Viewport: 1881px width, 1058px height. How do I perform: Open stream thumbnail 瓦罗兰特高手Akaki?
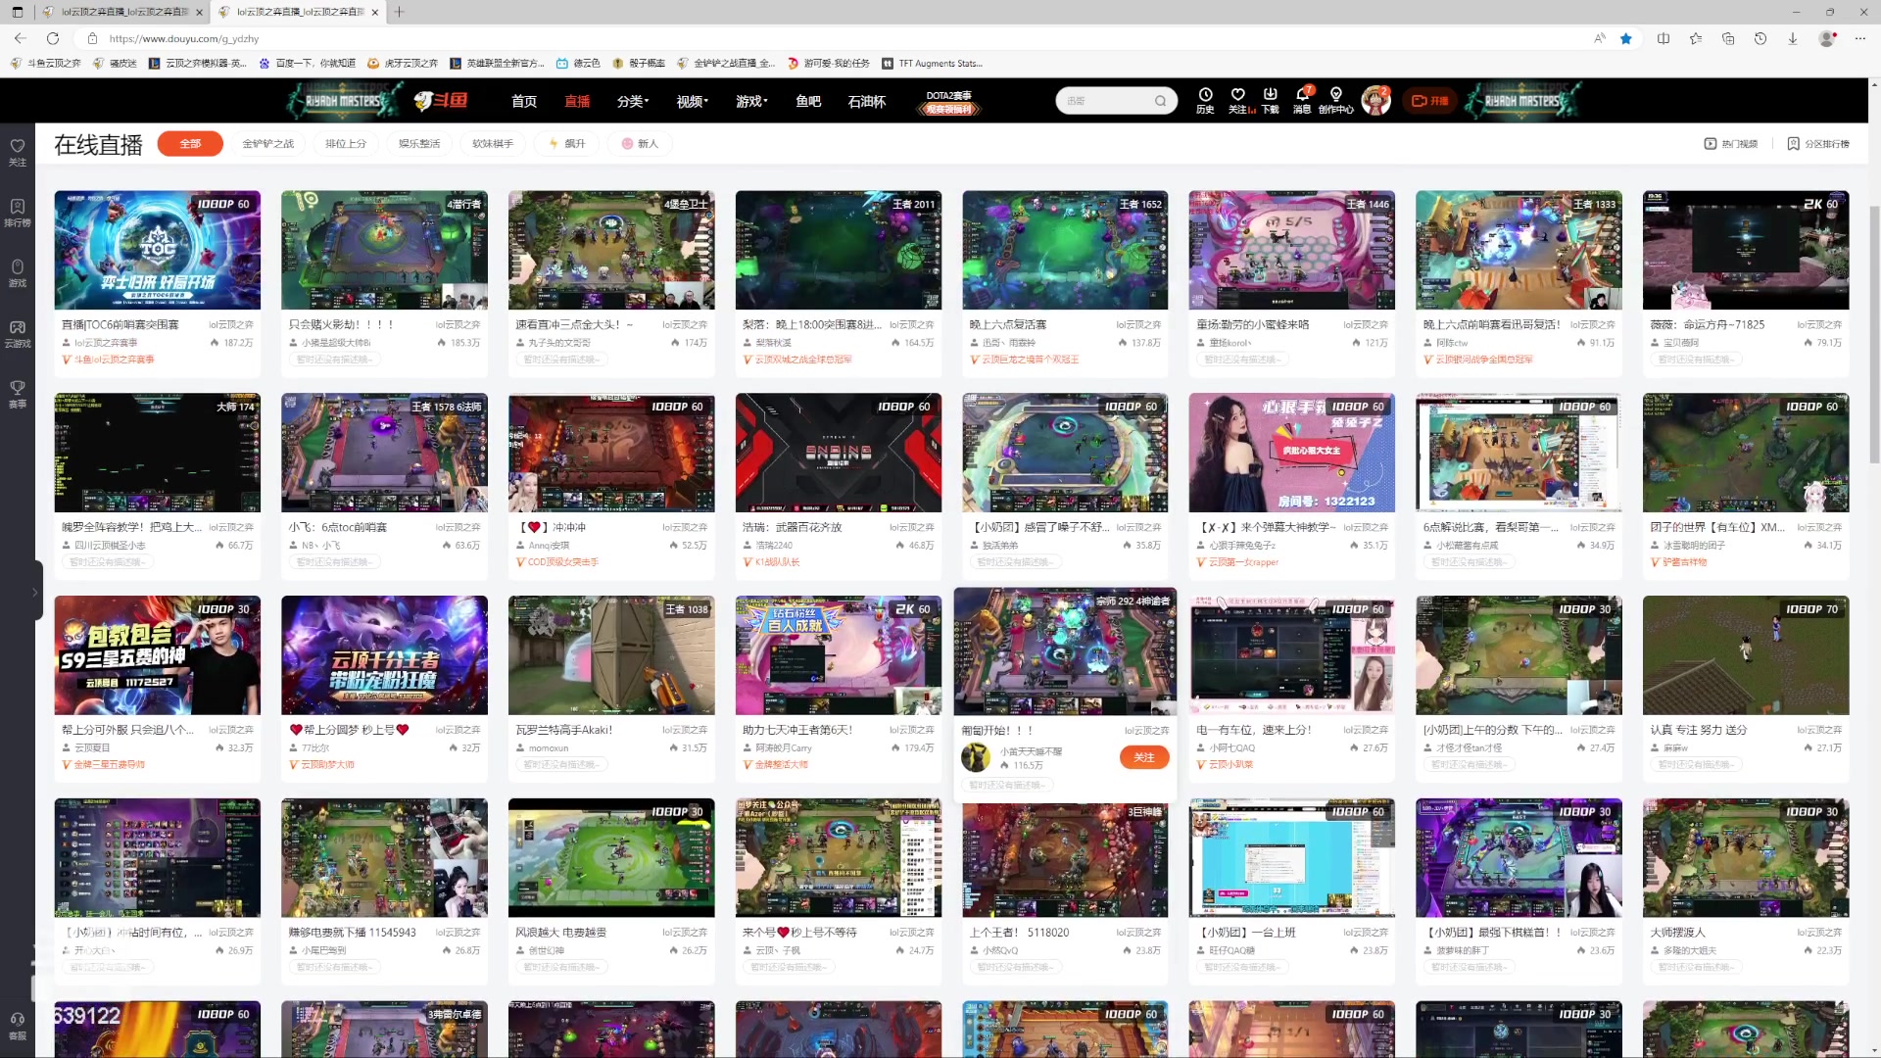(611, 654)
